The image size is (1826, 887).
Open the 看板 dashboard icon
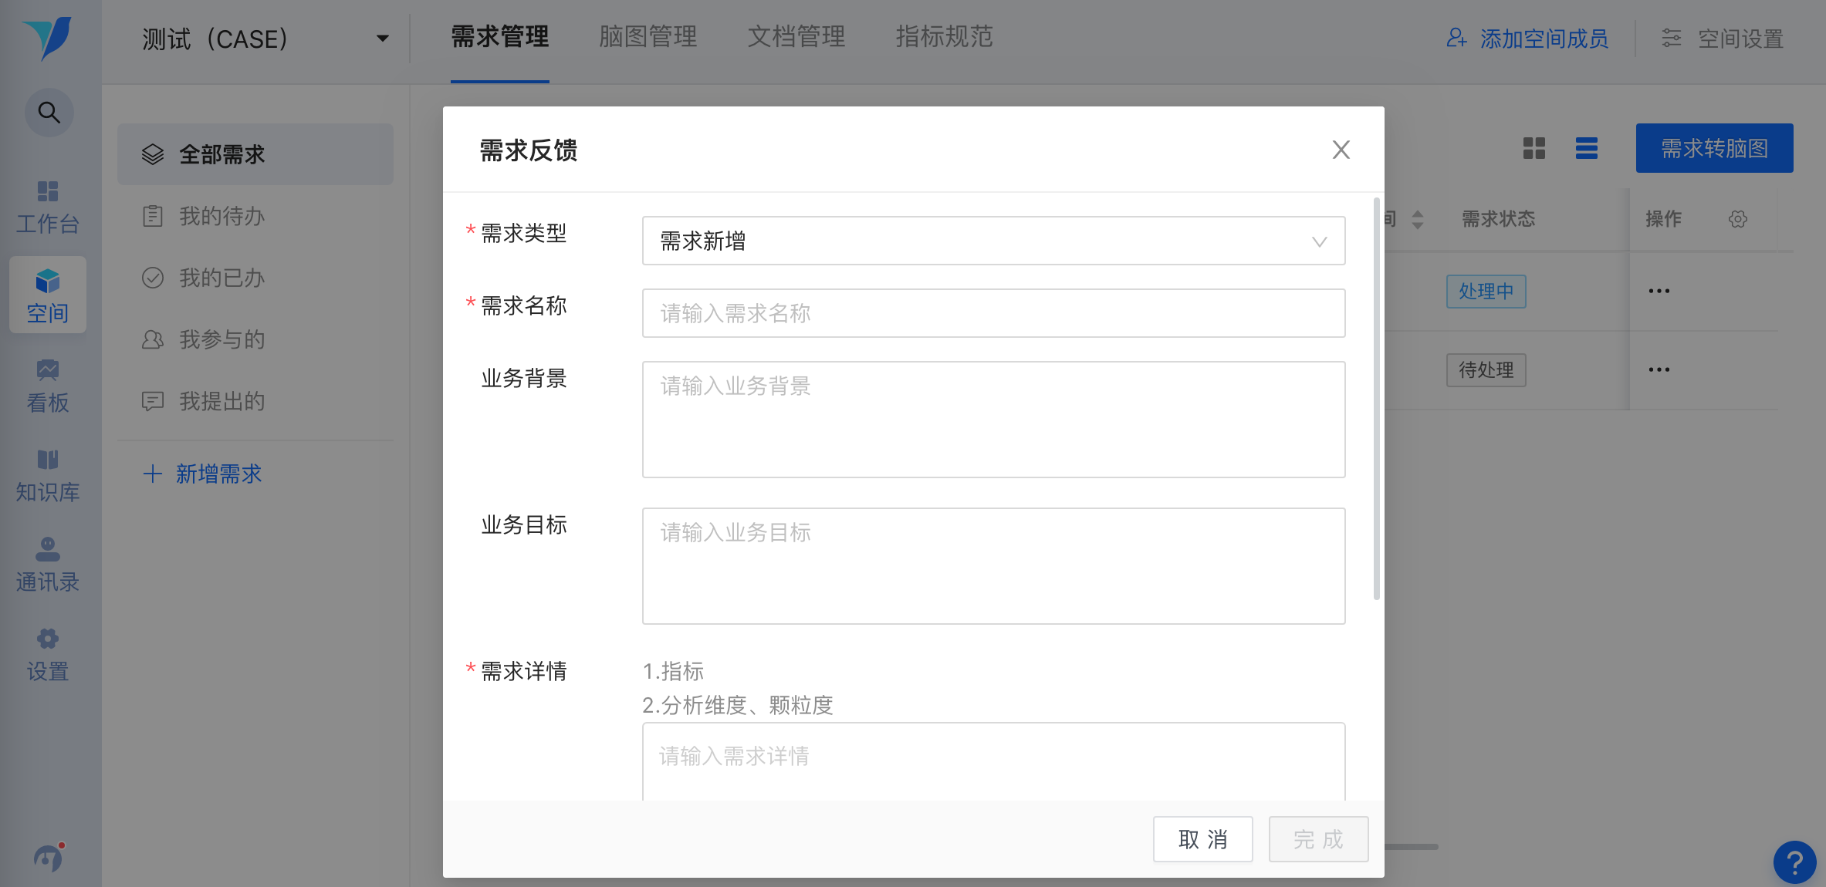[x=48, y=386]
